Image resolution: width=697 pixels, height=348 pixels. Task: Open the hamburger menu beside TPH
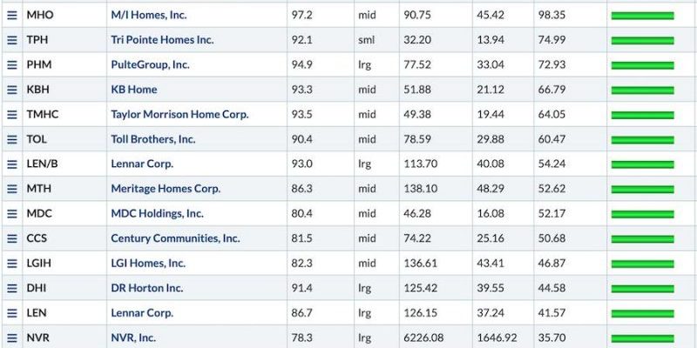point(12,40)
